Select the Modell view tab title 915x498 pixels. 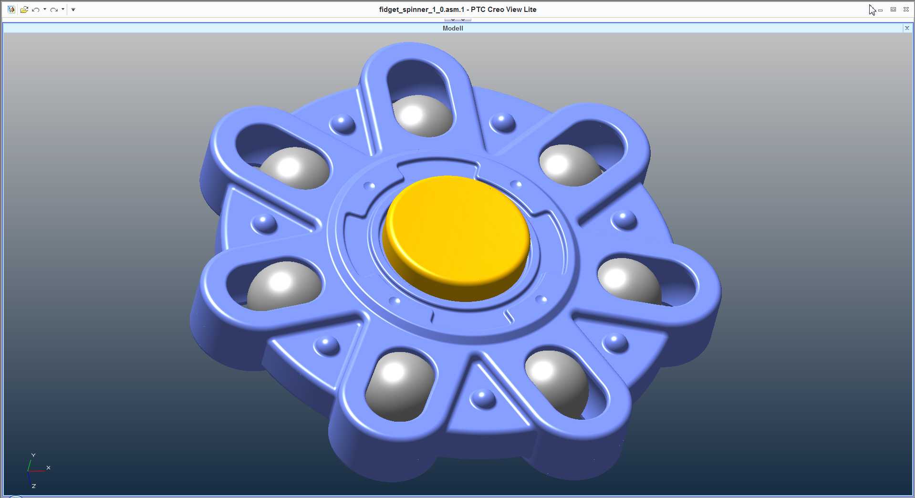click(x=453, y=28)
